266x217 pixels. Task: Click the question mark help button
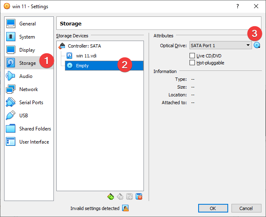coord(238,7)
